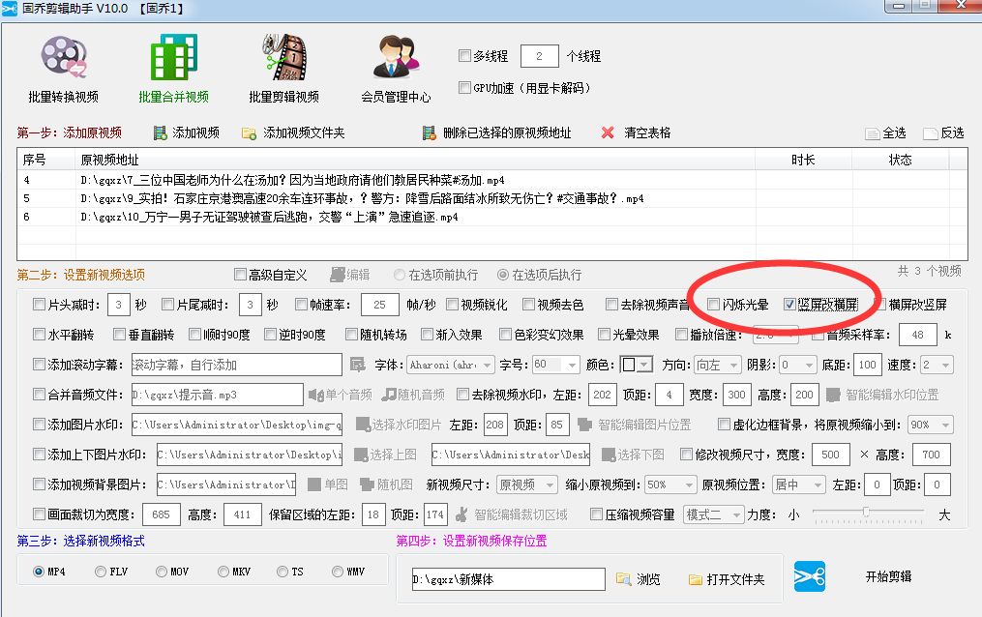Image resolution: width=982 pixels, height=617 pixels.
Task: Open 批量合并视频 module icon
Action: tap(173, 57)
